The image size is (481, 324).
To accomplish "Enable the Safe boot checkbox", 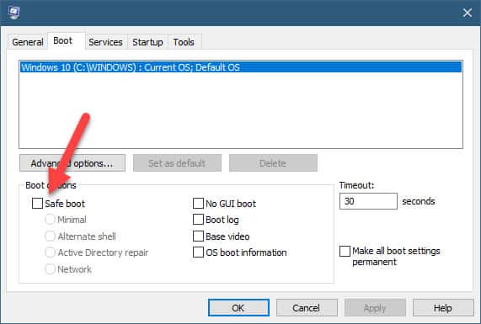I will point(37,203).
